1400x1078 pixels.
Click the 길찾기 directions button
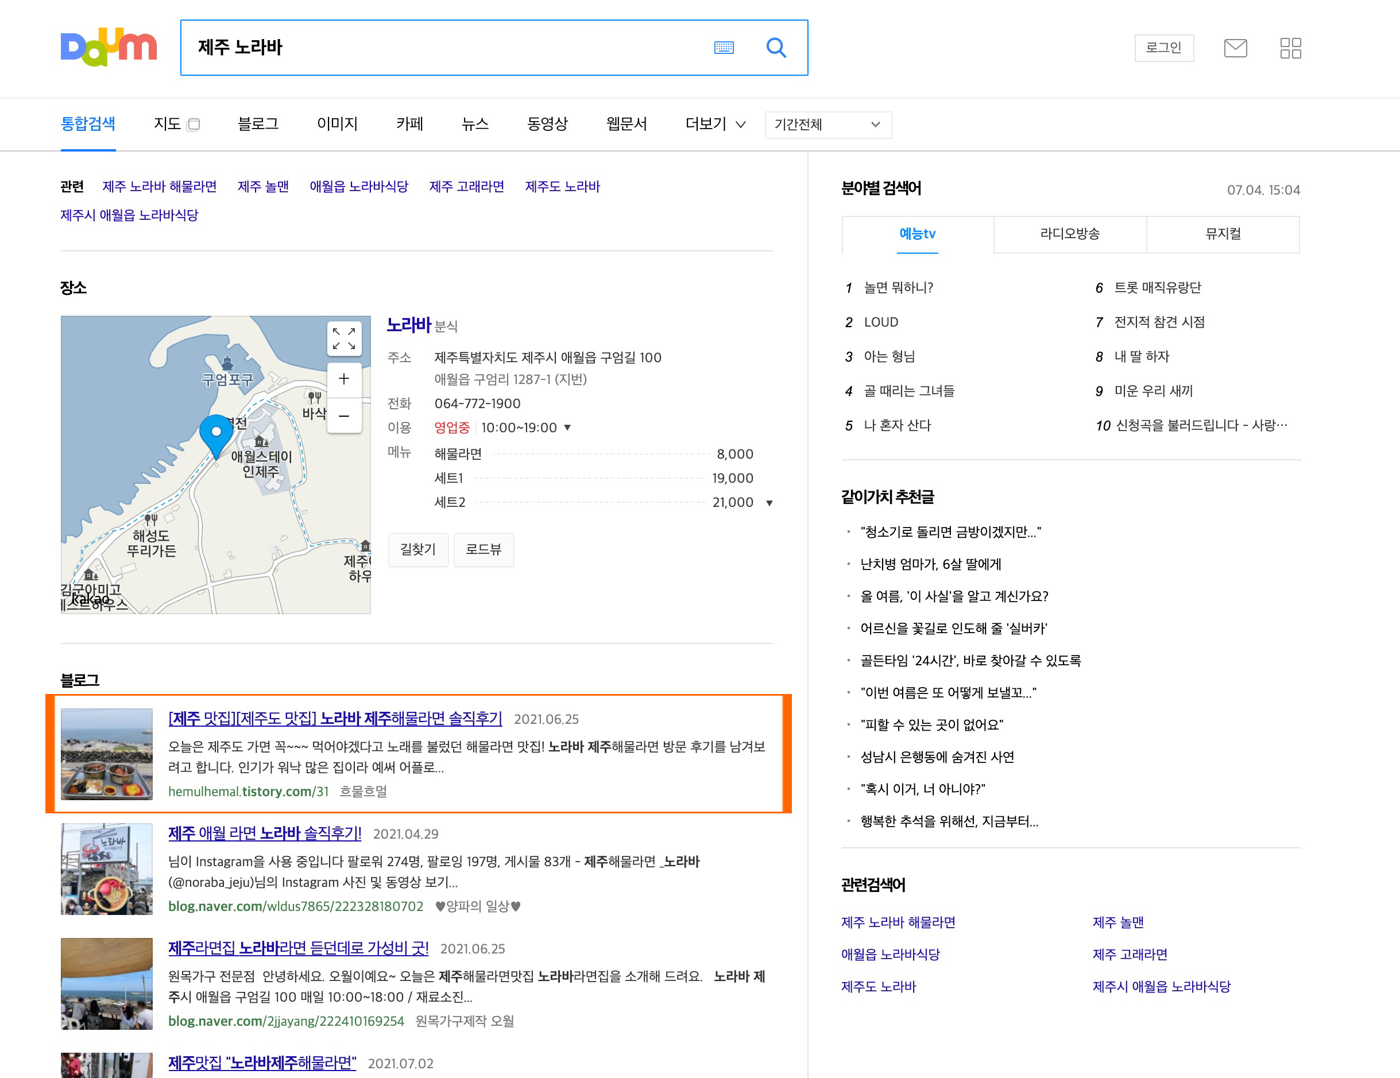tap(418, 549)
